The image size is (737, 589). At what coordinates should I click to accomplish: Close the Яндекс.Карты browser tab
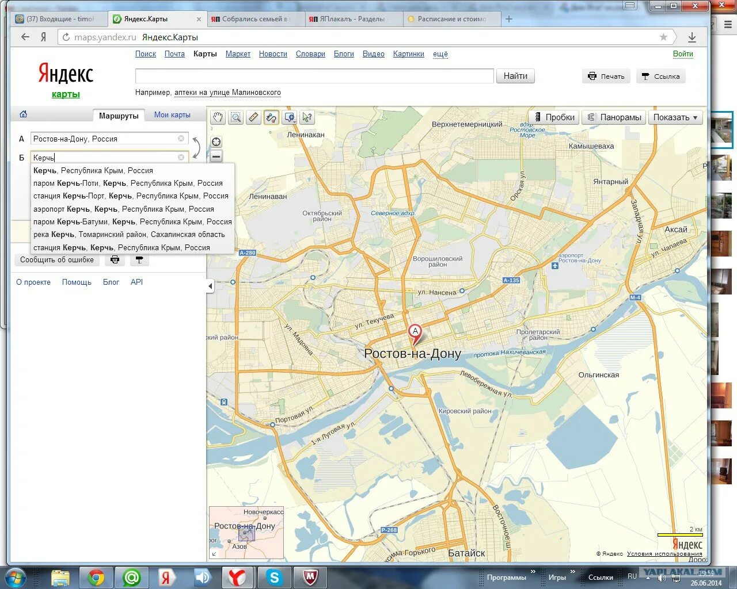[199, 19]
